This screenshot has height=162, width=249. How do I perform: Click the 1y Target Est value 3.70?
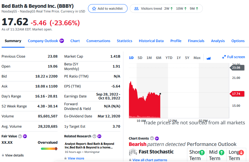pyautogui.click(x=116, y=126)
